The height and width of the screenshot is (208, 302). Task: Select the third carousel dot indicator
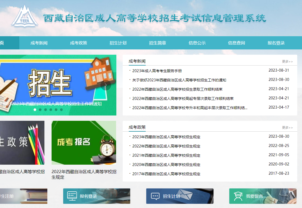(x=45, y=110)
